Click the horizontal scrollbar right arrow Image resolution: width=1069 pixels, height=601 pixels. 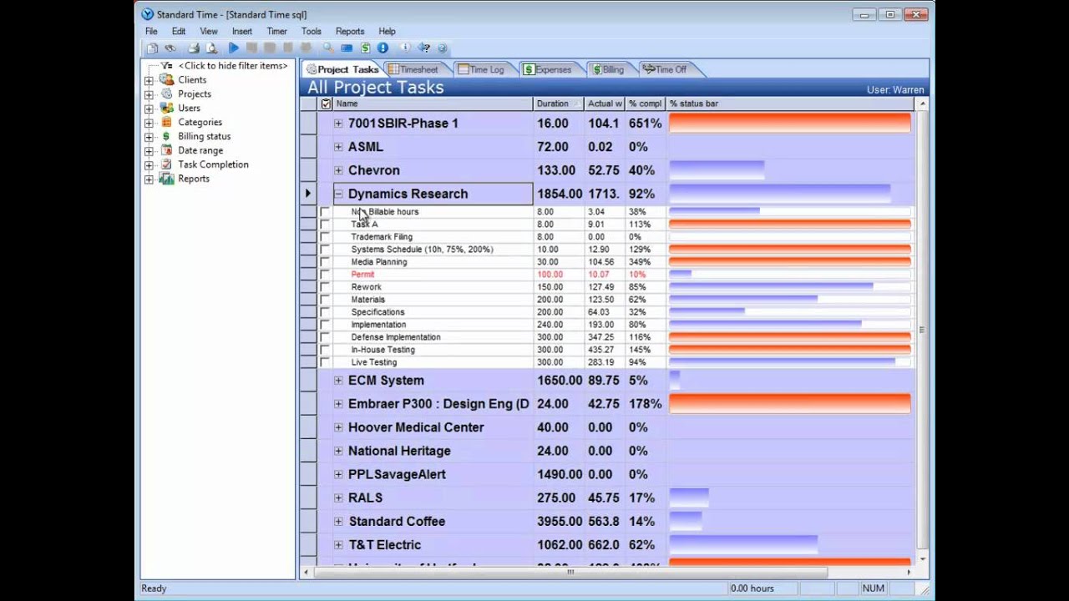(x=909, y=572)
